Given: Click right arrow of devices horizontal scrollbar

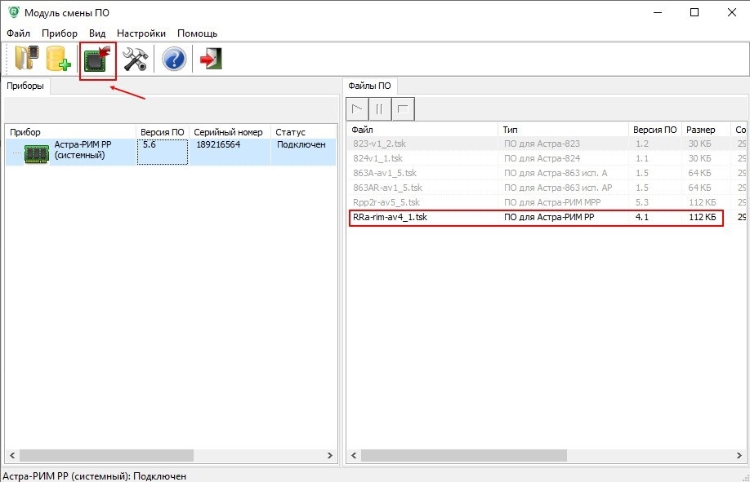Looking at the screenshot, I should click(330, 456).
